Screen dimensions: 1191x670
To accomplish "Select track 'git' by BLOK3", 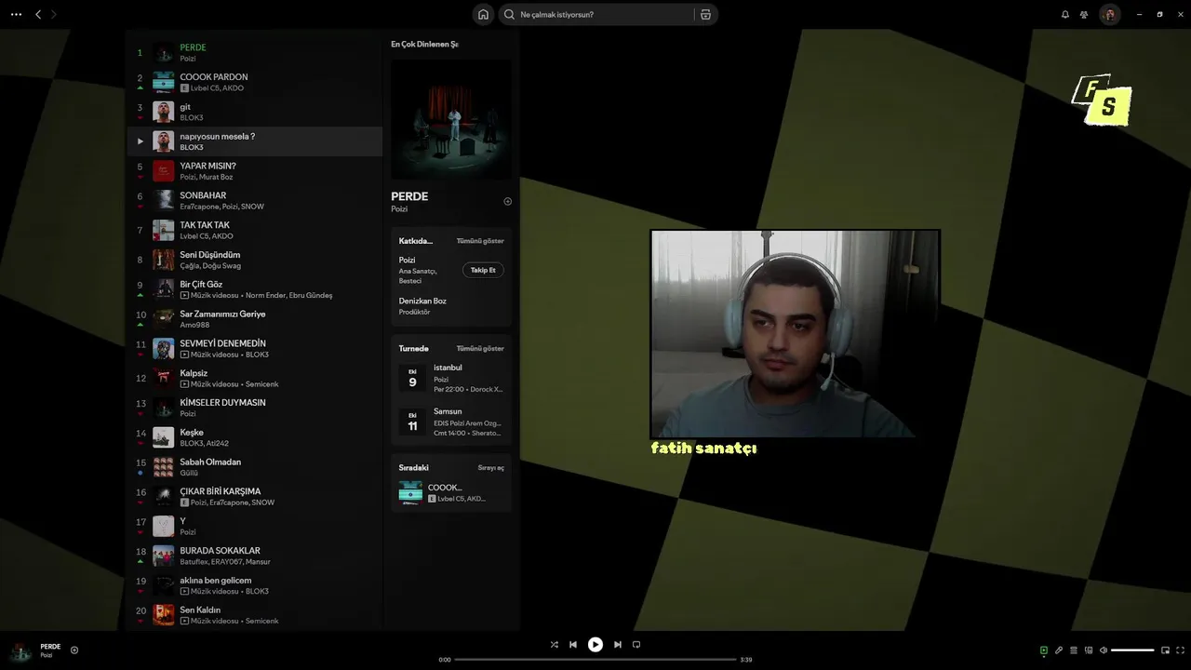I will (254, 112).
